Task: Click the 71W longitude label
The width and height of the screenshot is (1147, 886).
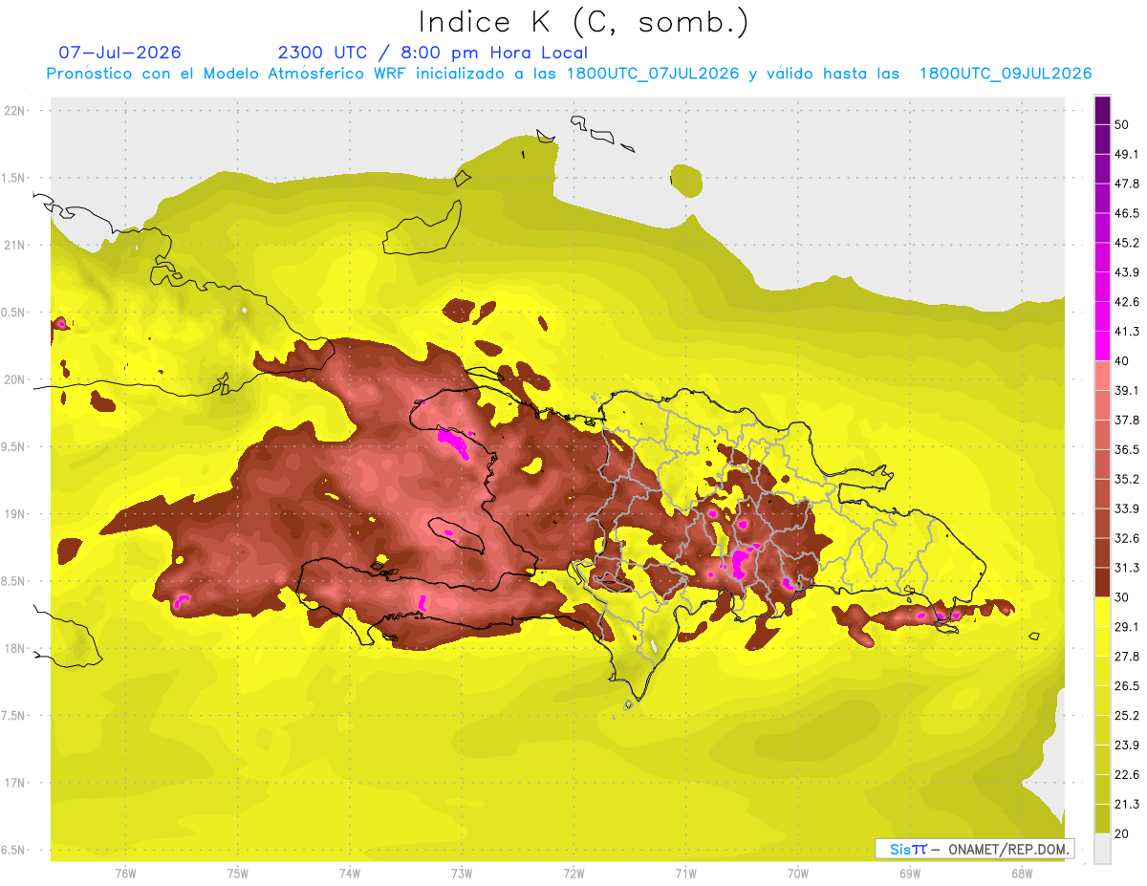Action: click(x=685, y=873)
